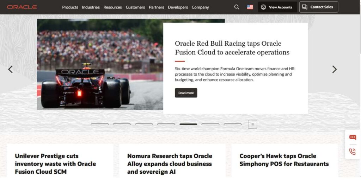
Task: Open the Products menu
Action: click(70, 7)
